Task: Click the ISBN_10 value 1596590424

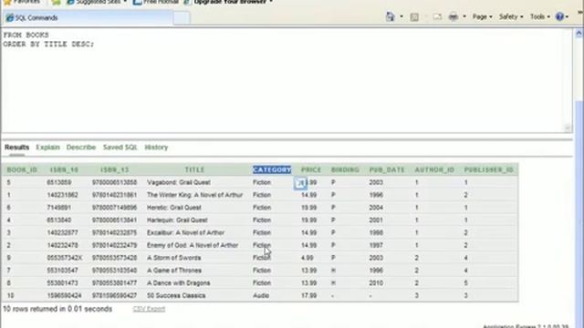Action: point(65,295)
